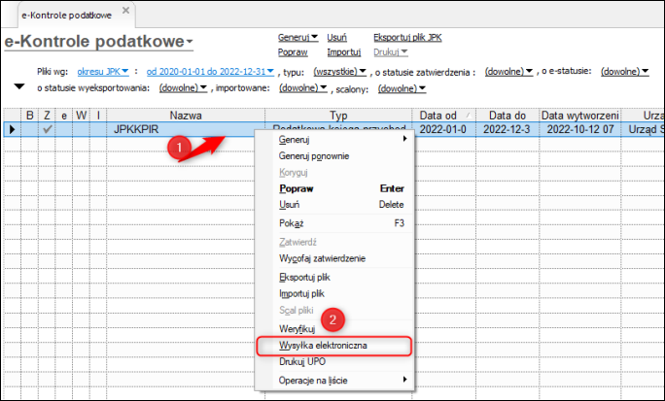Open the typu (wszystkie) filter dropdown
This screenshot has height=401, width=665.
pyautogui.click(x=339, y=72)
